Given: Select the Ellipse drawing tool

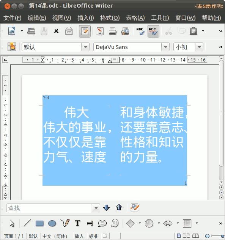Looking at the screenshot, I should [52, 223].
